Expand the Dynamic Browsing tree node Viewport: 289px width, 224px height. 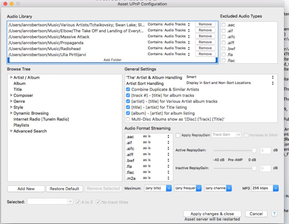[x=12, y=113]
